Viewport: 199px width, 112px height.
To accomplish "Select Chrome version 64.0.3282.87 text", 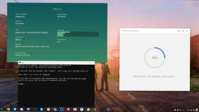I will [61, 17].
